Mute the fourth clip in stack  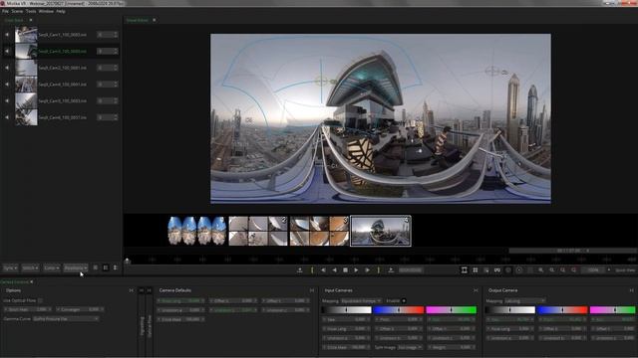(x=7, y=85)
